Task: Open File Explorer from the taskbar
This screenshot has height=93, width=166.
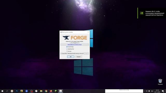Action: [41, 91]
